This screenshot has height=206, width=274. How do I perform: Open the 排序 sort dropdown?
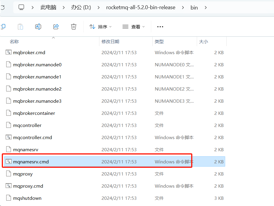pos(101,27)
